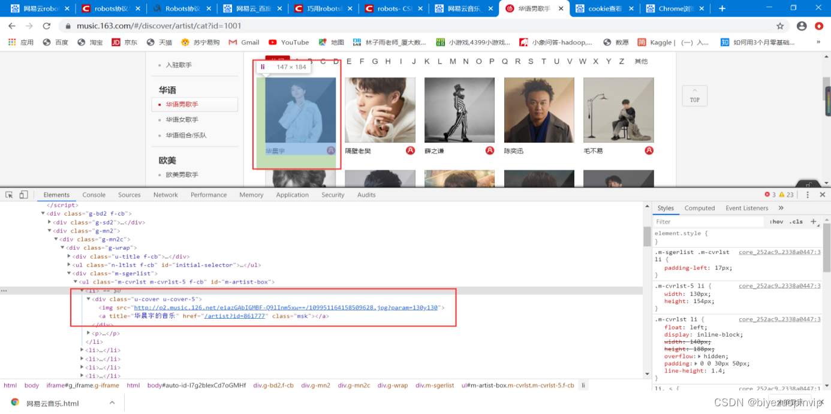The image size is (831, 414).
Task: Select the 欧美男歌手 category
Action: [x=182, y=175]
